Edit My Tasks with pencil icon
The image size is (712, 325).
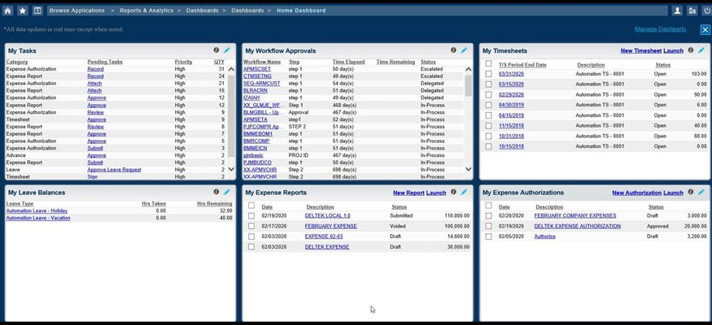[227, 50]
